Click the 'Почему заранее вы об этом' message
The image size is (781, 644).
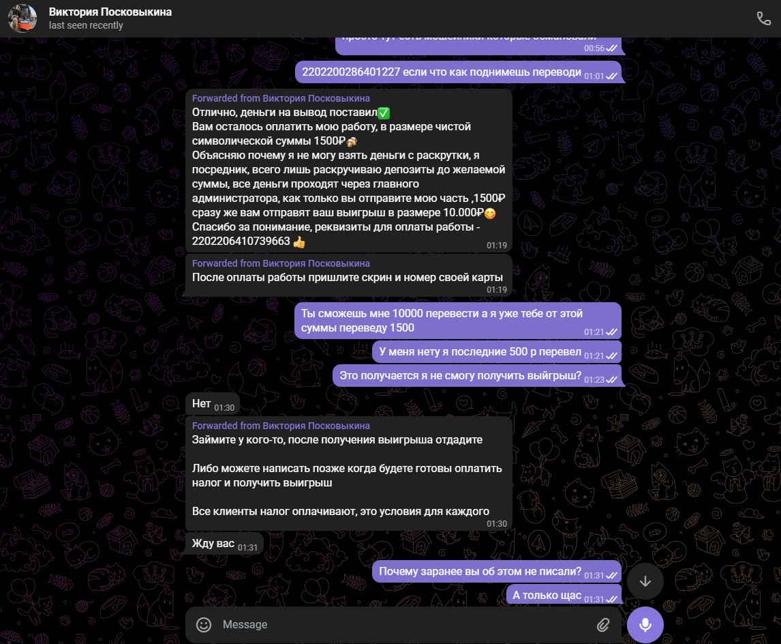(x=497, y=571)
